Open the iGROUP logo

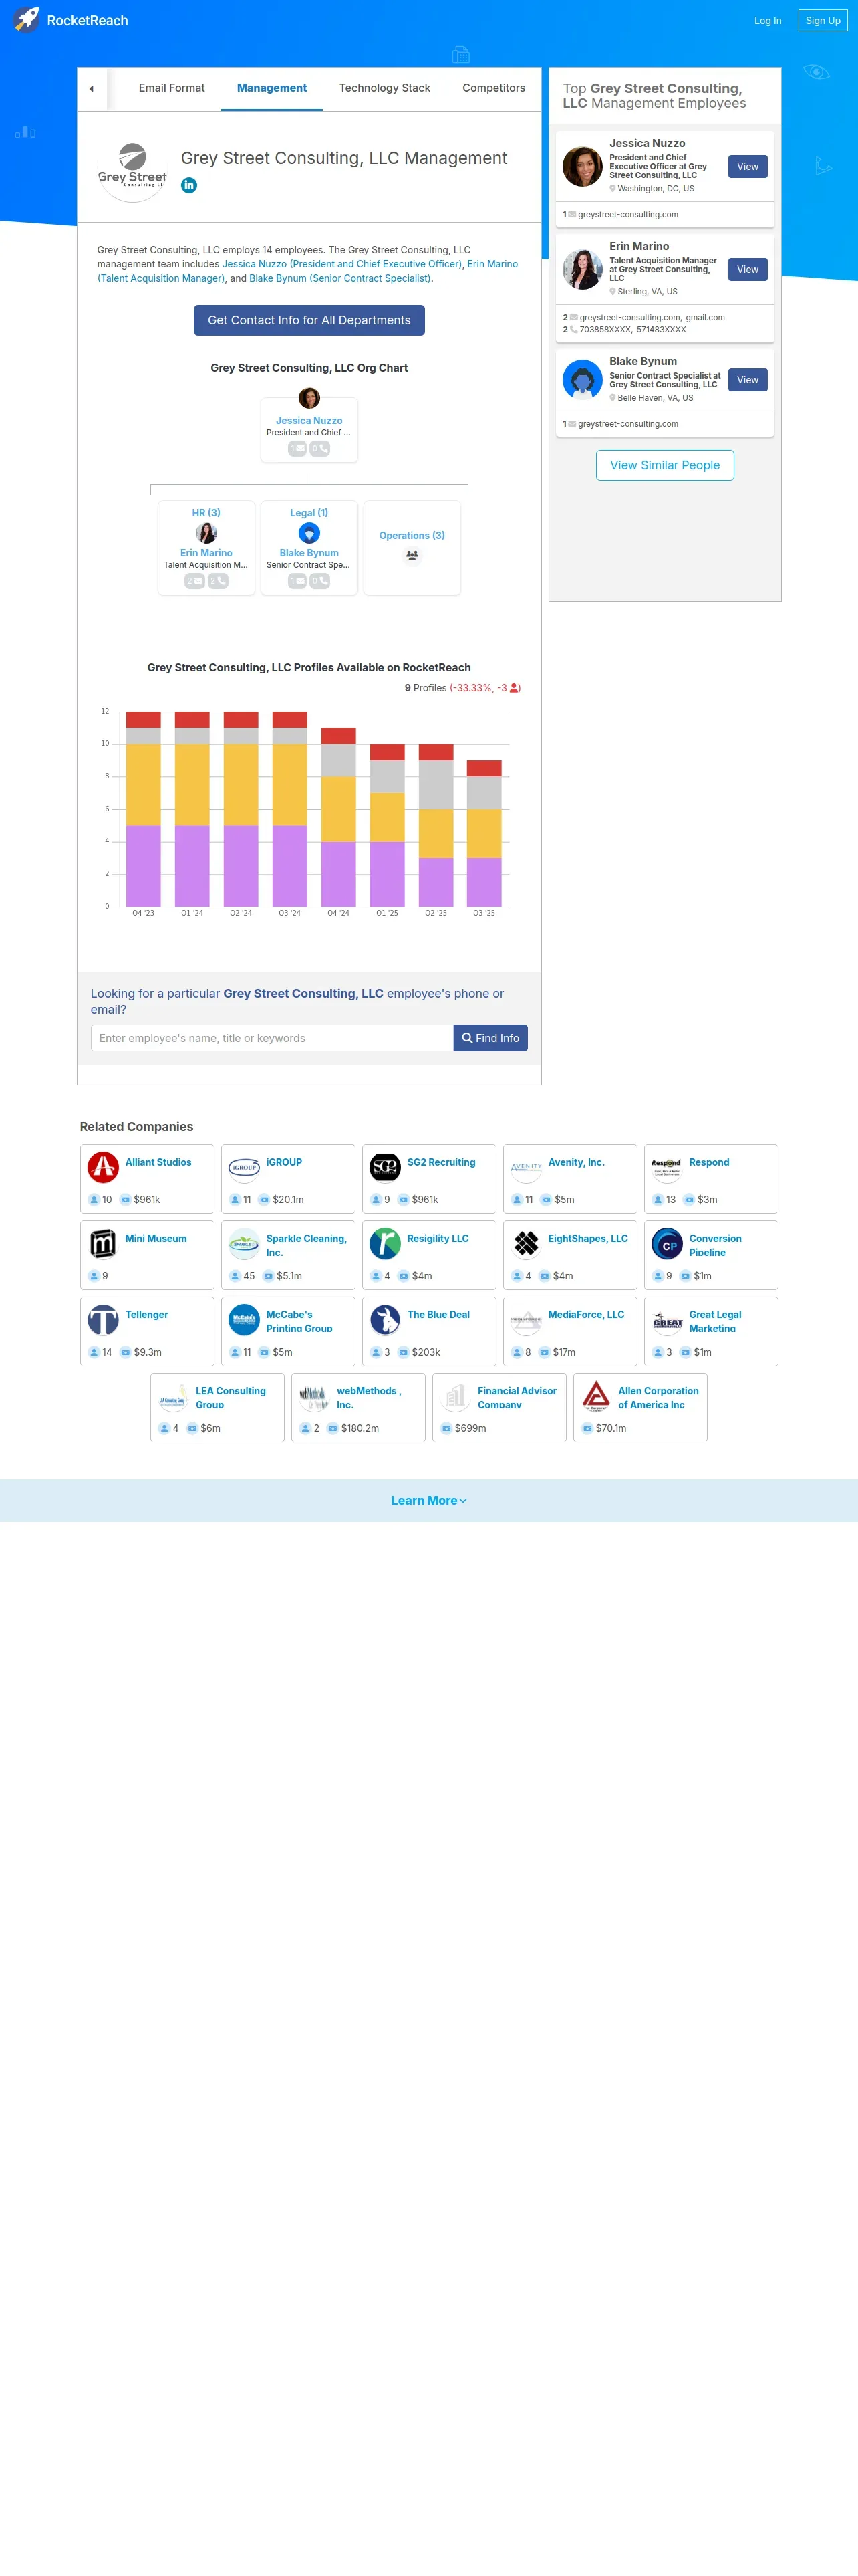click(245, 1167)
